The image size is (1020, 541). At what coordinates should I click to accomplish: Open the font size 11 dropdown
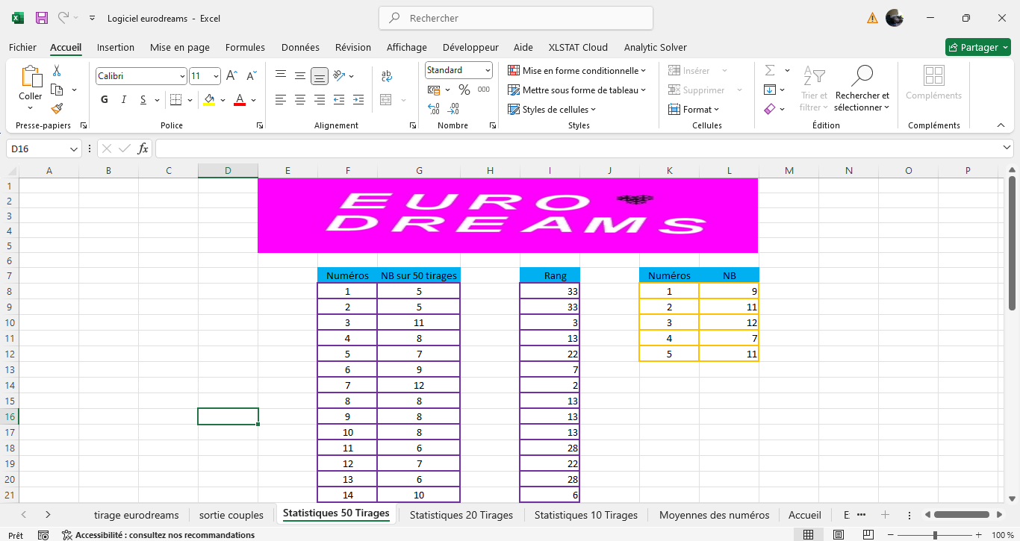pos(217,76)
